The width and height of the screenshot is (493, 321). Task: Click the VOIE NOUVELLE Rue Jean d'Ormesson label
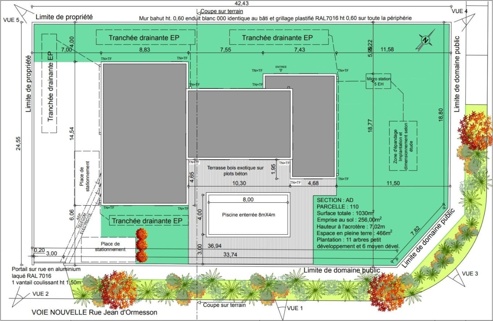(94, 312)
